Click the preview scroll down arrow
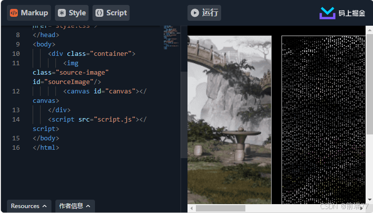The height and width of the screenshot is (213, 373). coord(370,200)
